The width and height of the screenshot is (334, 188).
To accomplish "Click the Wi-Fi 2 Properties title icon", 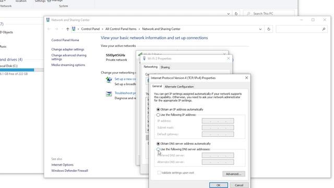I will click(x=144, y=58).
